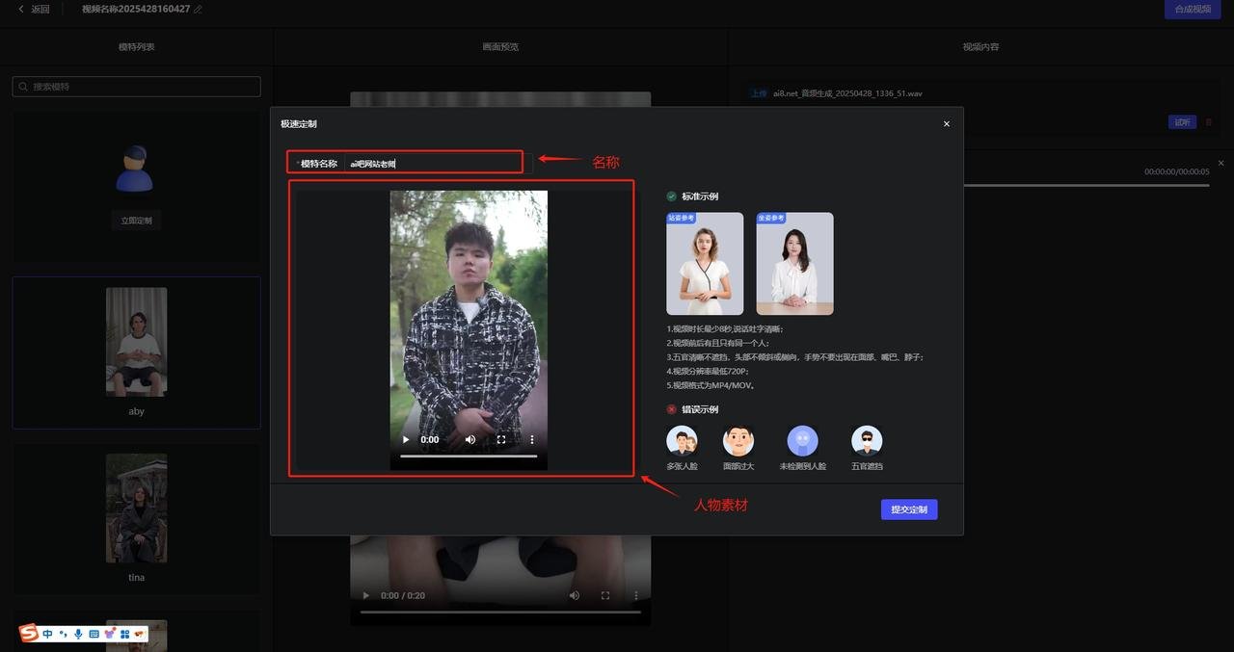Switch to the 视频内容 tab
This screenshot has height=652, width=1234.
tap(980, 45)
